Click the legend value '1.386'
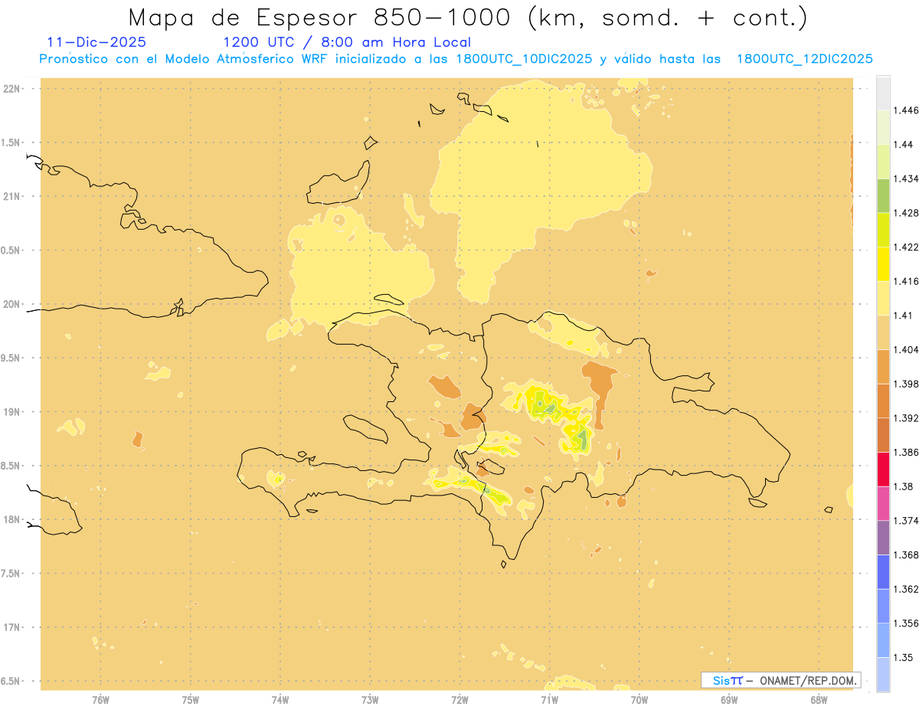The image size is (919, 710). pos(907,453)
